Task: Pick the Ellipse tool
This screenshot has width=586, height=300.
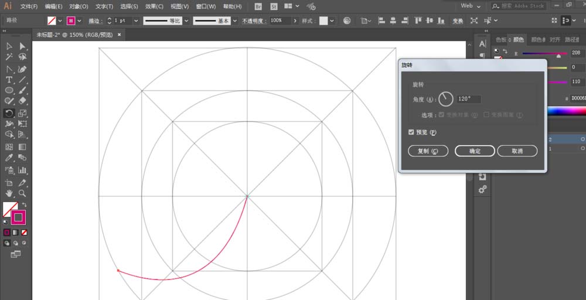Action: click(9, 90)
